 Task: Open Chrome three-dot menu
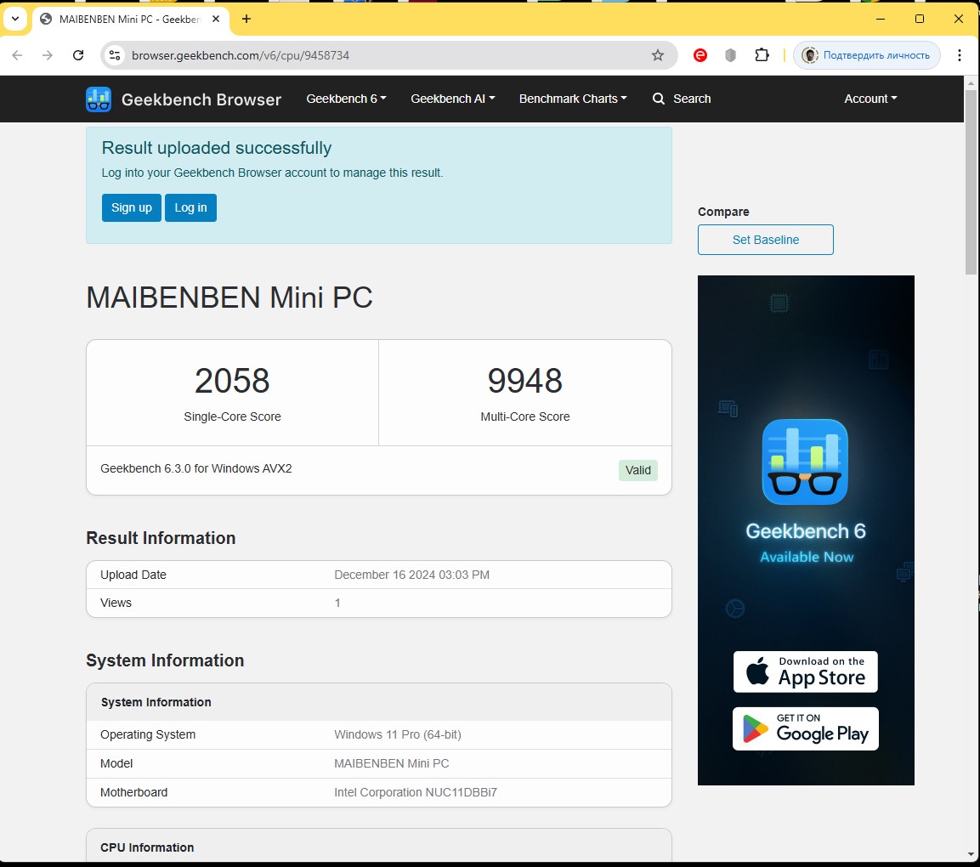point(959,55)
